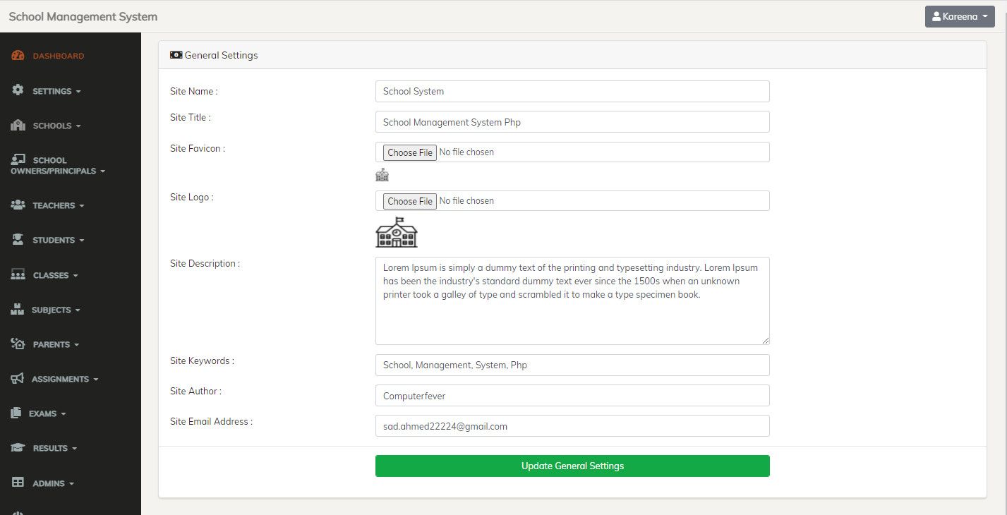Image resolution: width=1007 pixels, height=515 pixels.
Task: Click Choose File for Site Logo
Action: pos(410,201)
